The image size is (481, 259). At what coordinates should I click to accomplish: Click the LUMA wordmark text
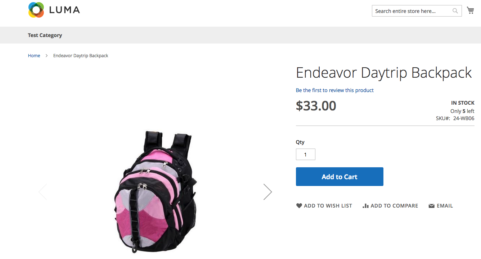click(x=64, y=10)
